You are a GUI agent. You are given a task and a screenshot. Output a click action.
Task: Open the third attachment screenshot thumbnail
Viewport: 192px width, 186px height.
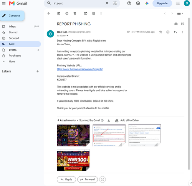click(145, 135)
